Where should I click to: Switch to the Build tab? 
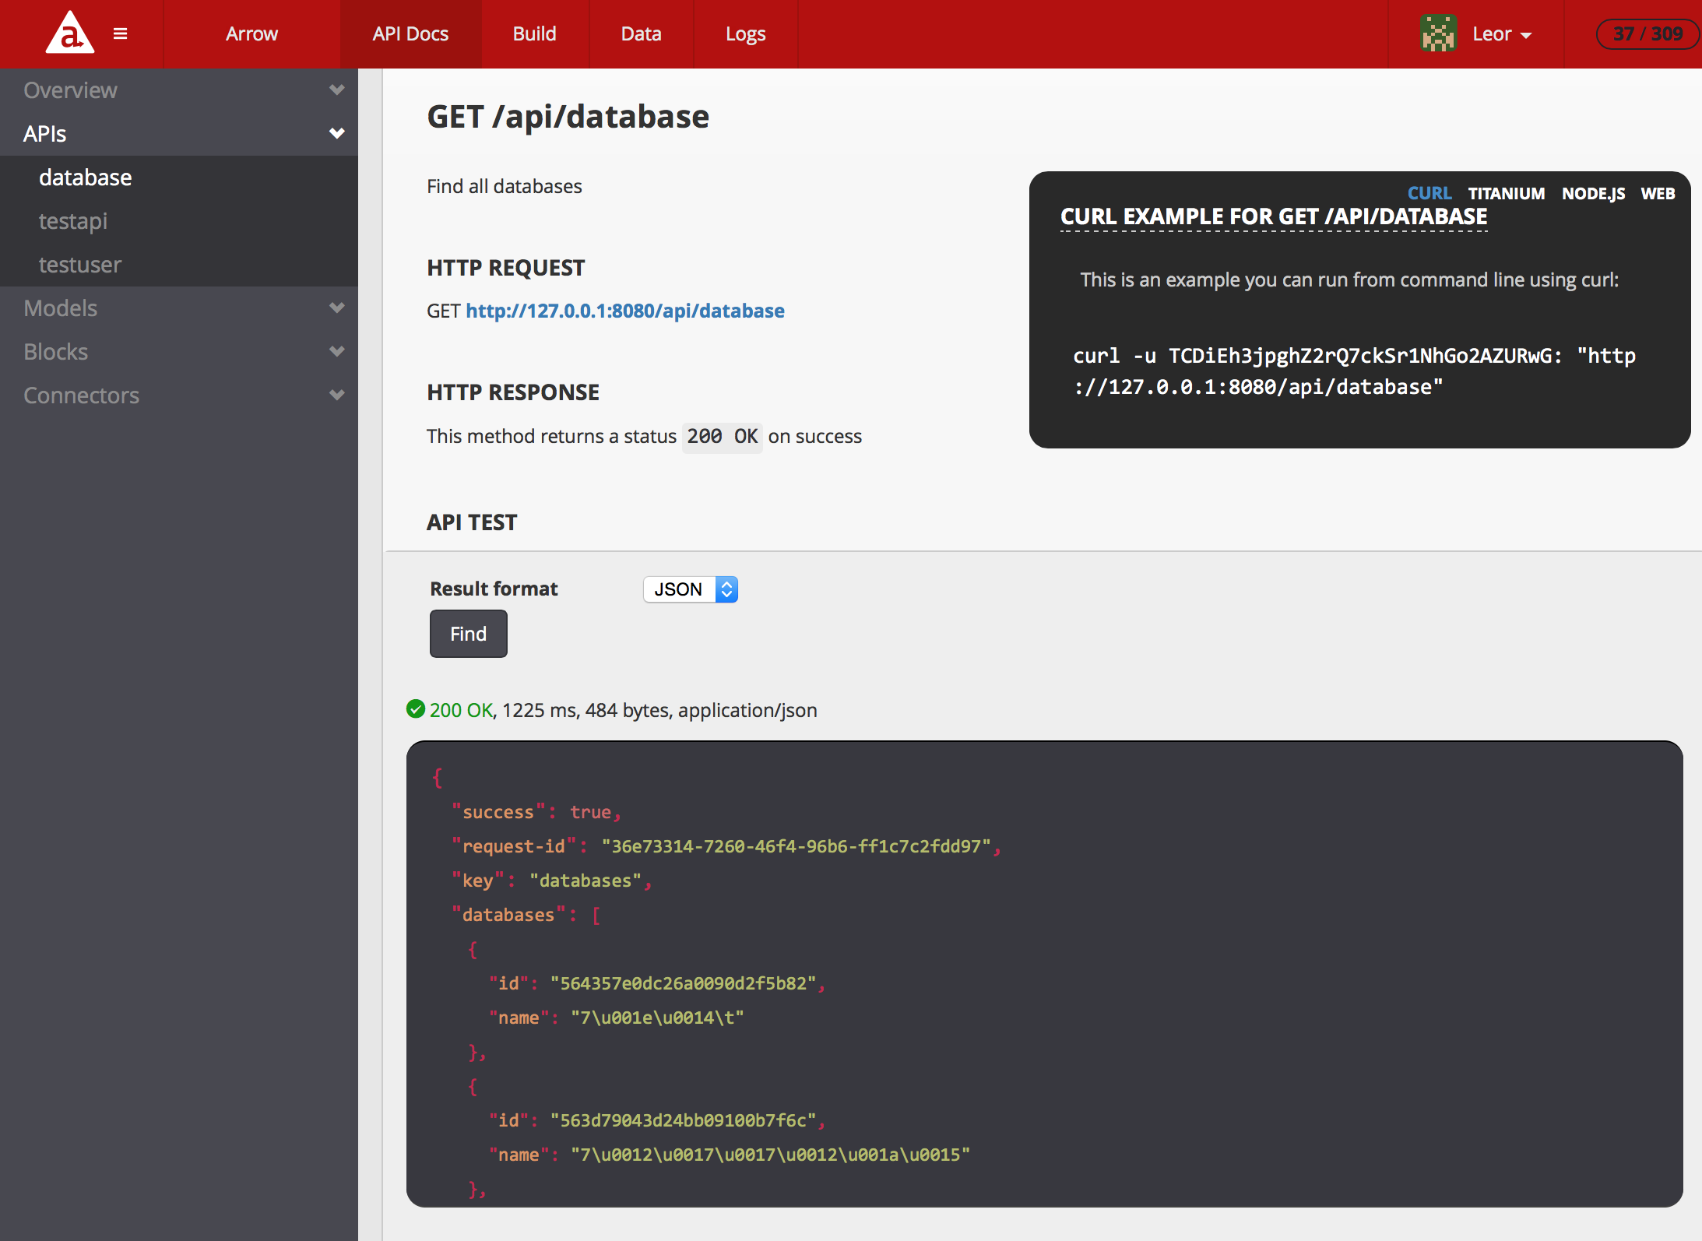534,34
